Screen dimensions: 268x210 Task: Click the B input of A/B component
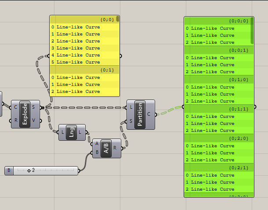pos(96,153)
